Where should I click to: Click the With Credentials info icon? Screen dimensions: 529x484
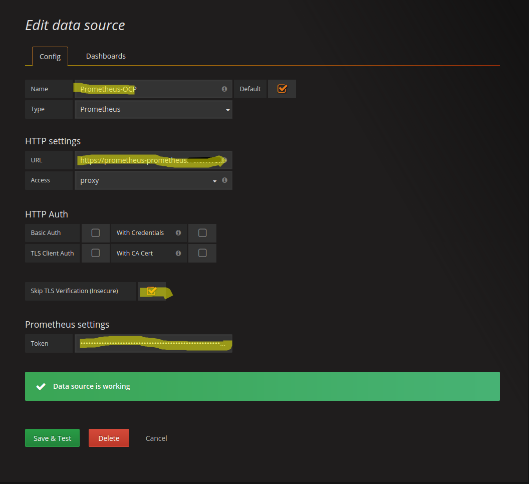pyautogui.click(x=178, y=233)
